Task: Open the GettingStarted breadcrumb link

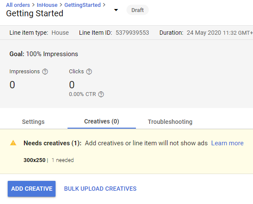Action: [82, 5]
